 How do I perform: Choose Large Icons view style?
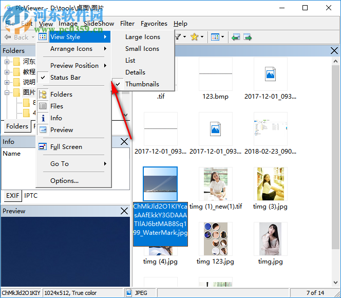143,37
